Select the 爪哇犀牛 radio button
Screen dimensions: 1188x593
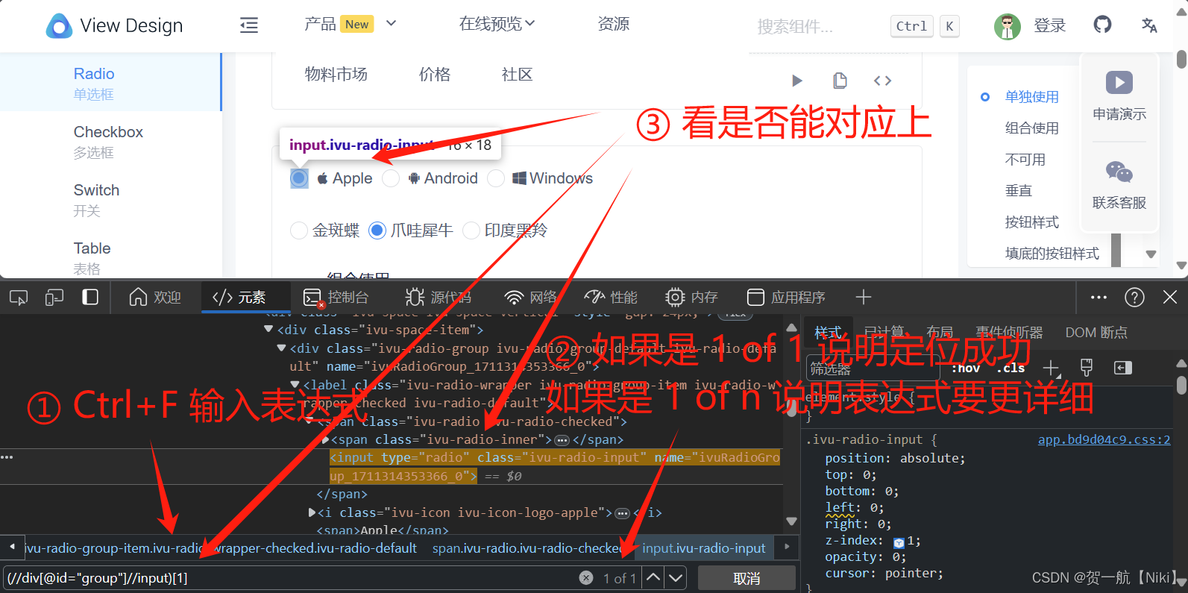pos(377,230)
